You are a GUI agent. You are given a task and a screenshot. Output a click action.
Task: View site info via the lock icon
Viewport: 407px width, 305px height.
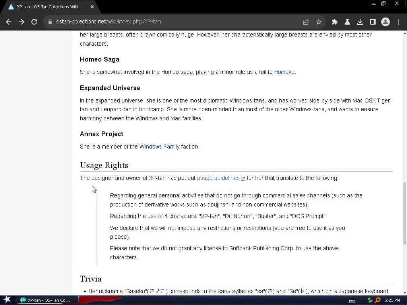coord(50,22)
